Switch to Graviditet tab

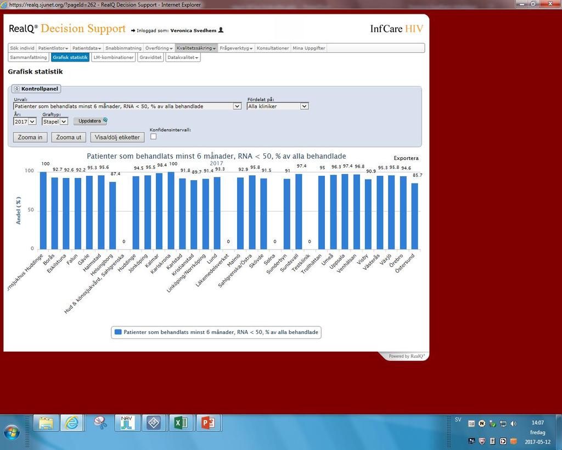[x=150, y=57]
